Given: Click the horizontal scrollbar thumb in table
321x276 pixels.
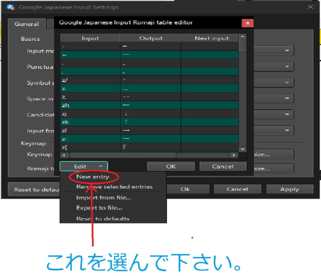Looking at the screenshot, I should [123, 155].
